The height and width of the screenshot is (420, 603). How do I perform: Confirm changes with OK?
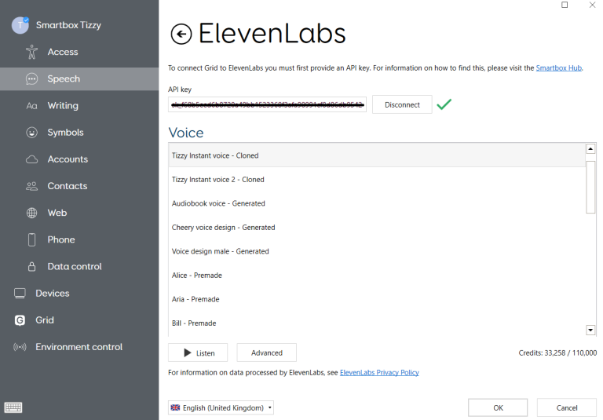click(x=498, y=407)
